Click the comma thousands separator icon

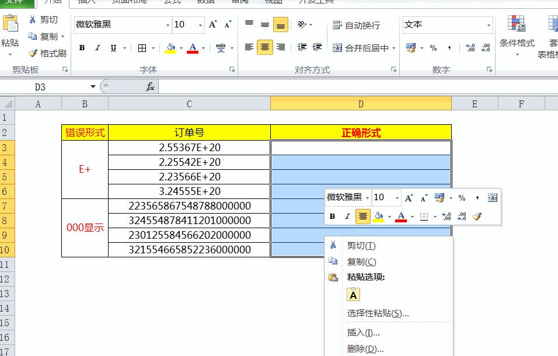[x=449, y=48]
